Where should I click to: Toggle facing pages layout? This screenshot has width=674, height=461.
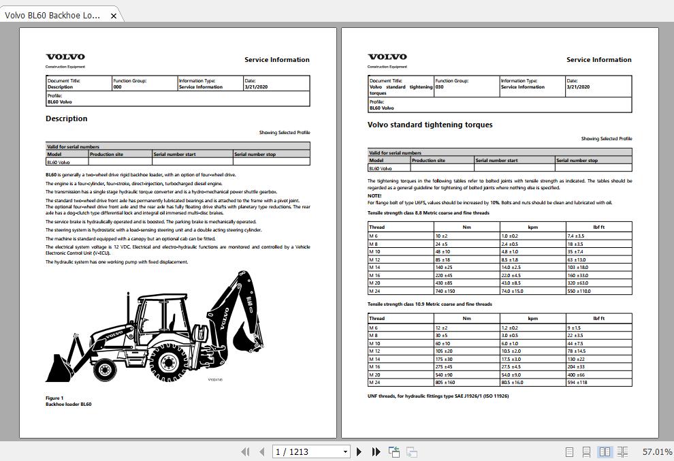(x=606, y=451)
